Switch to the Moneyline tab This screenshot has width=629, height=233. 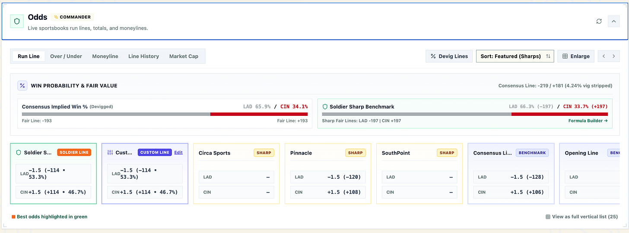(105, 56)
